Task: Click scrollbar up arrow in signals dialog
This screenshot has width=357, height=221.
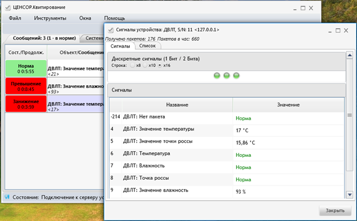Action: click(350, 55)
